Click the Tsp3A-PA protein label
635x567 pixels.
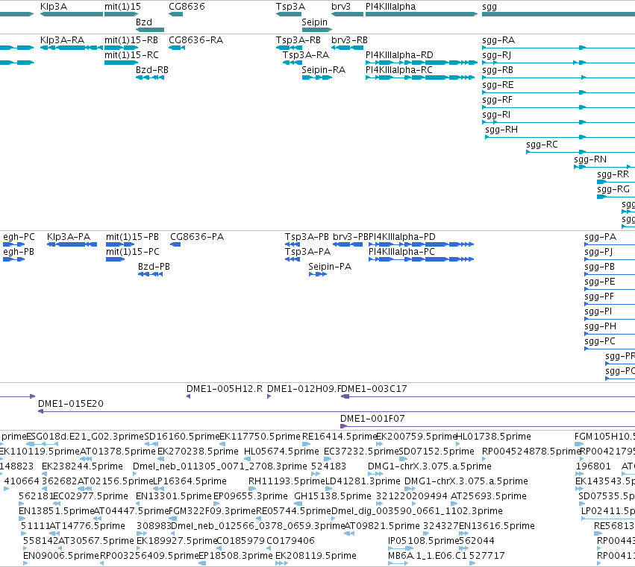pos(307,252)
